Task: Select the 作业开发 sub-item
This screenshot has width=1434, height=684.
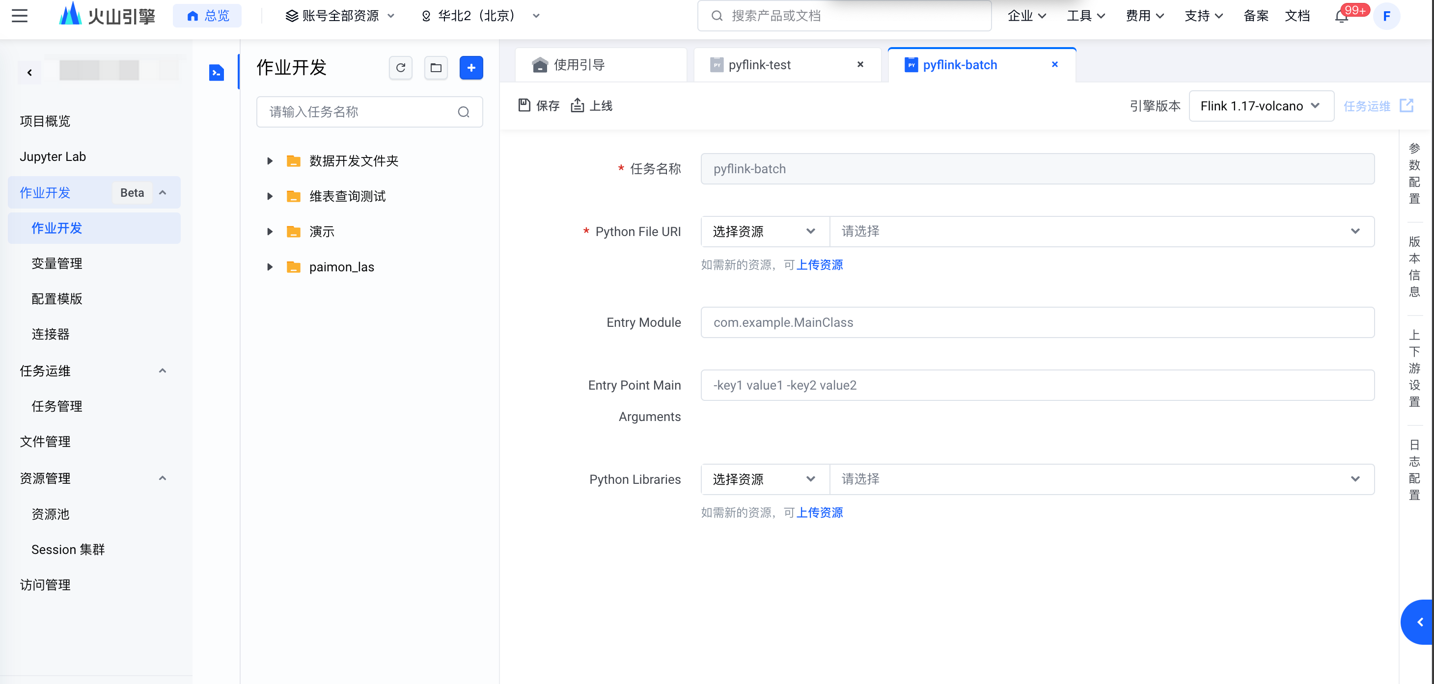Action: (94, 228)
